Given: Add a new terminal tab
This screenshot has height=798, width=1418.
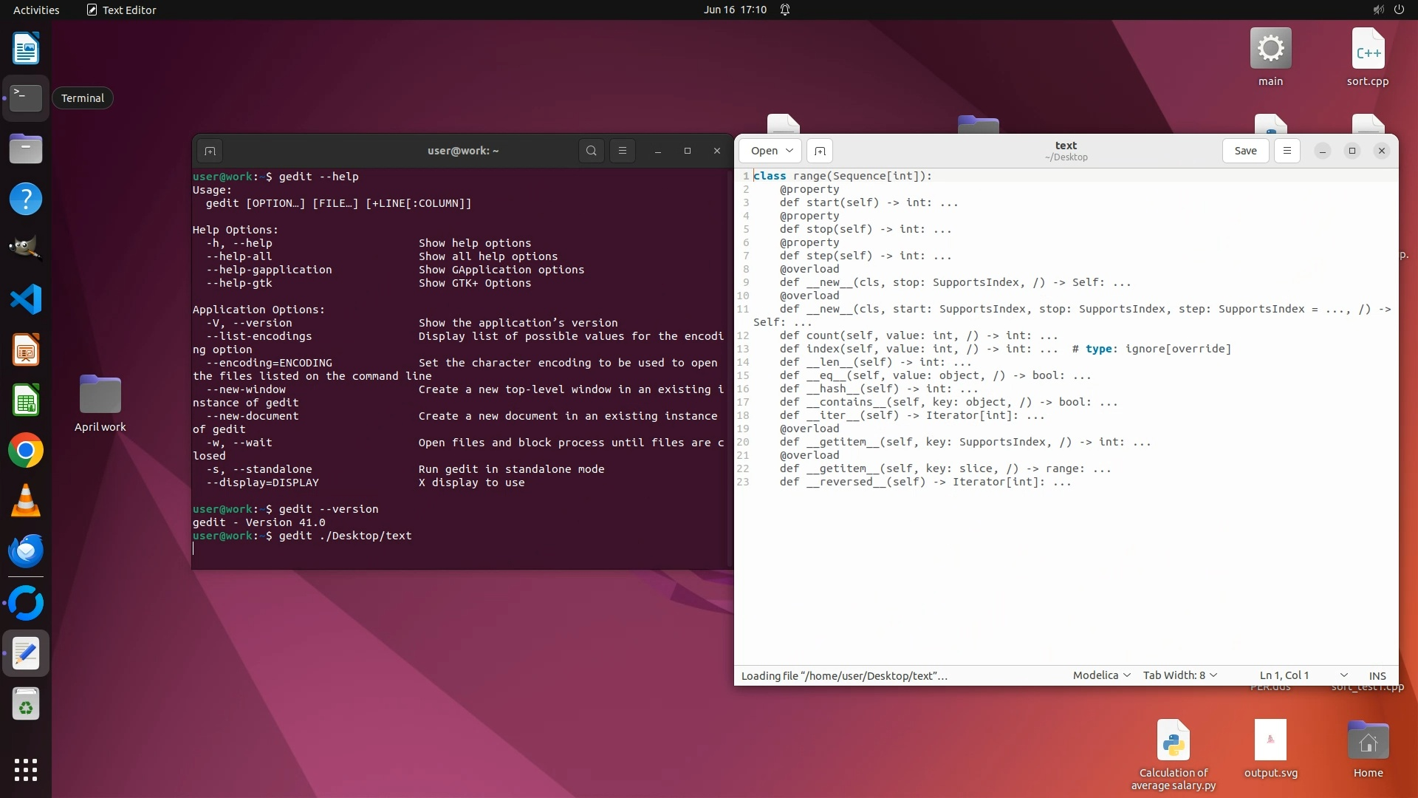Looking at the screenshot, I should tap(210, 151).
